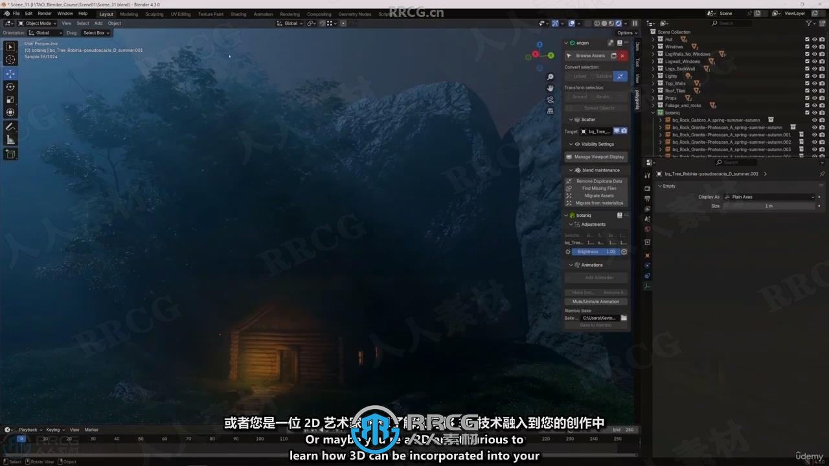Select the Select Box tool in viewport toolbar
This screenshot has height=466, width=829.
pyautogui.click(x=10, y=47)
